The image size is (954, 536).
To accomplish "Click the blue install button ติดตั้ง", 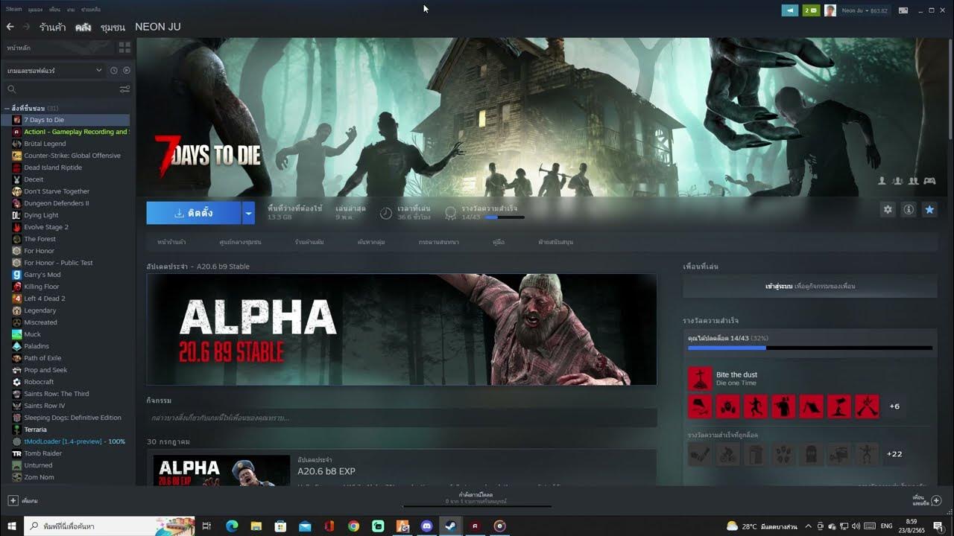I will [x=194, y=213].
